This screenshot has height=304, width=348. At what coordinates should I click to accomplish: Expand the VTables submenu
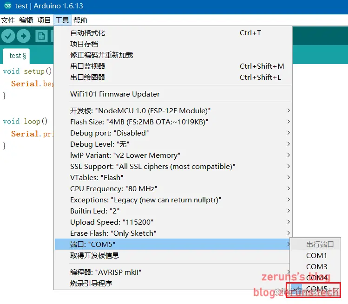[173, 177]
